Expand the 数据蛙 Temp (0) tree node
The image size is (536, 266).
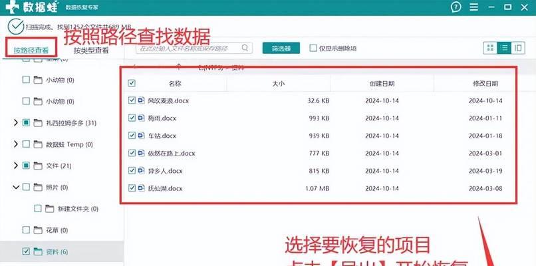[x=15, y=144]
